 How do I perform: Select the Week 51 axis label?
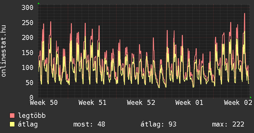click(92, 102)
